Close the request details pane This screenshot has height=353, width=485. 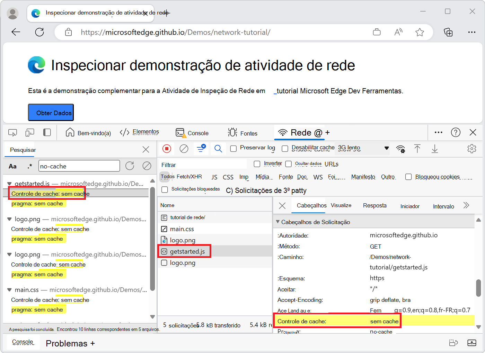(282, 206)
